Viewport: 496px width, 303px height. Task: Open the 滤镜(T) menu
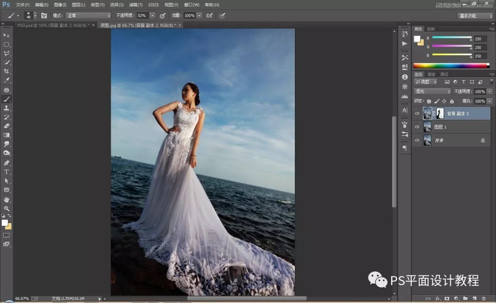(x=135, y=5)
